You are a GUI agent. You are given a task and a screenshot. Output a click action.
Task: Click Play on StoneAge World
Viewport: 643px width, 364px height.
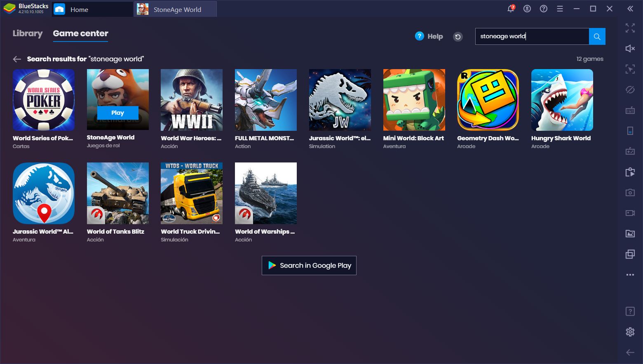117,113
